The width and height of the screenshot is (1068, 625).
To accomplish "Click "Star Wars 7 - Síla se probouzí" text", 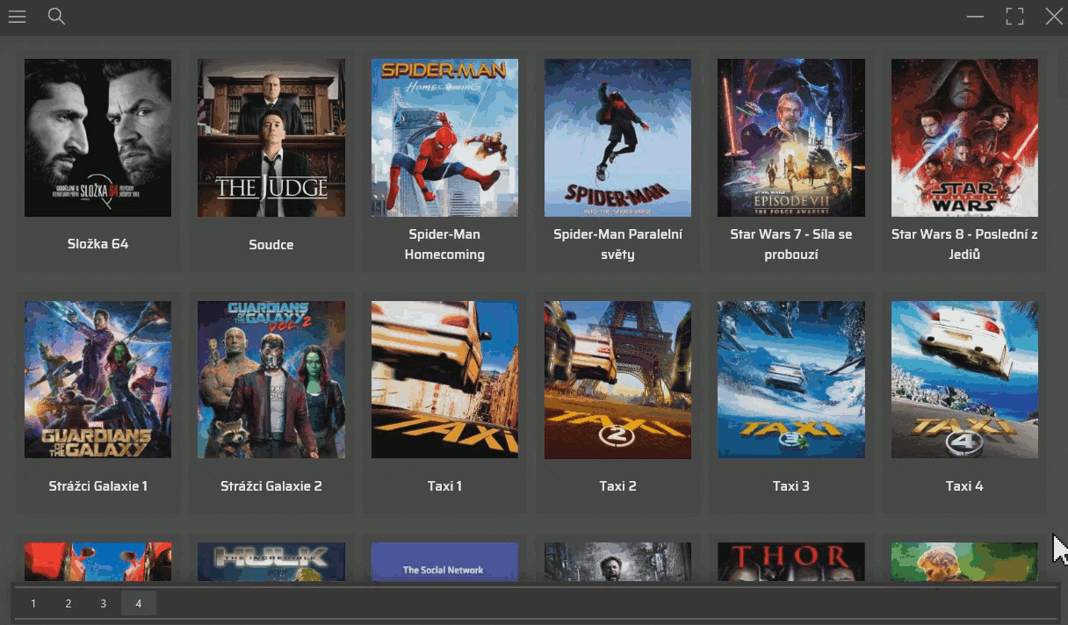I will click(x=791, y=244).
